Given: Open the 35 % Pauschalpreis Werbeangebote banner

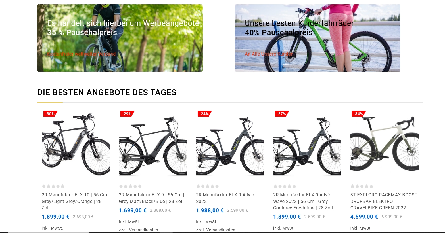Looking at the screenshot, I should click(x=120, y=38).
